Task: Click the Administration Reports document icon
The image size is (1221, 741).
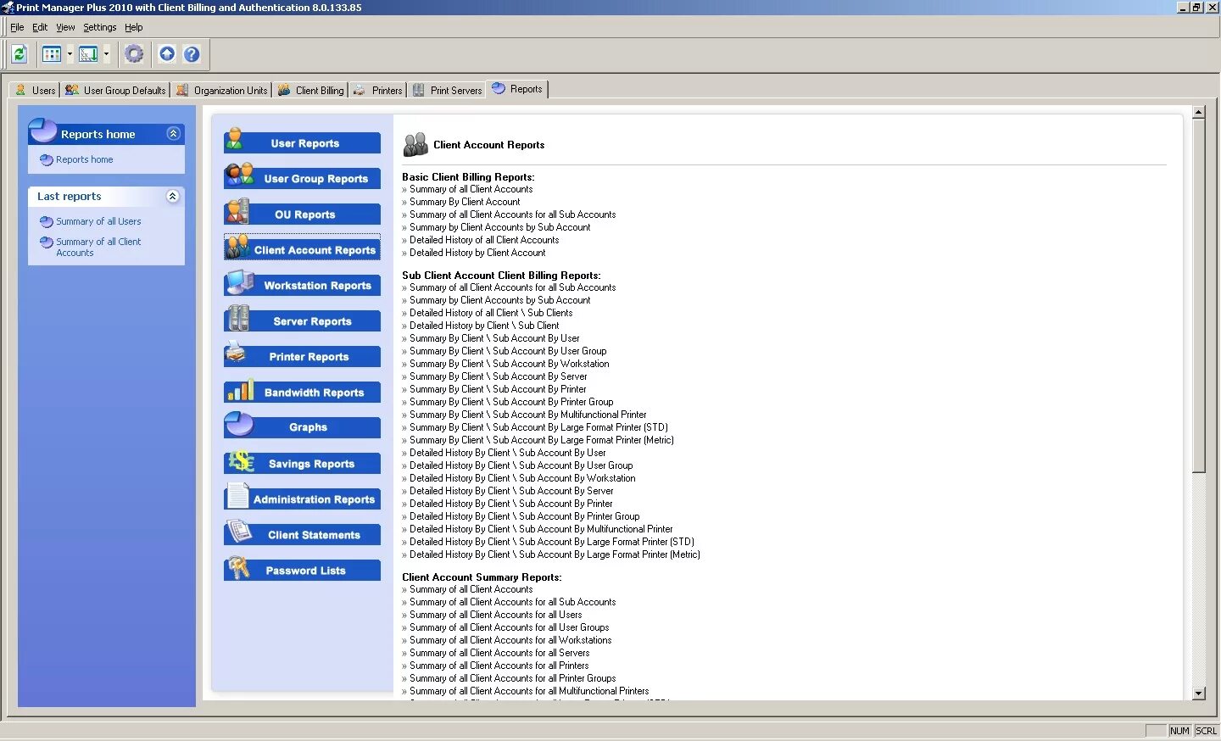Action: pyautogui.click(x=238, y=496)
